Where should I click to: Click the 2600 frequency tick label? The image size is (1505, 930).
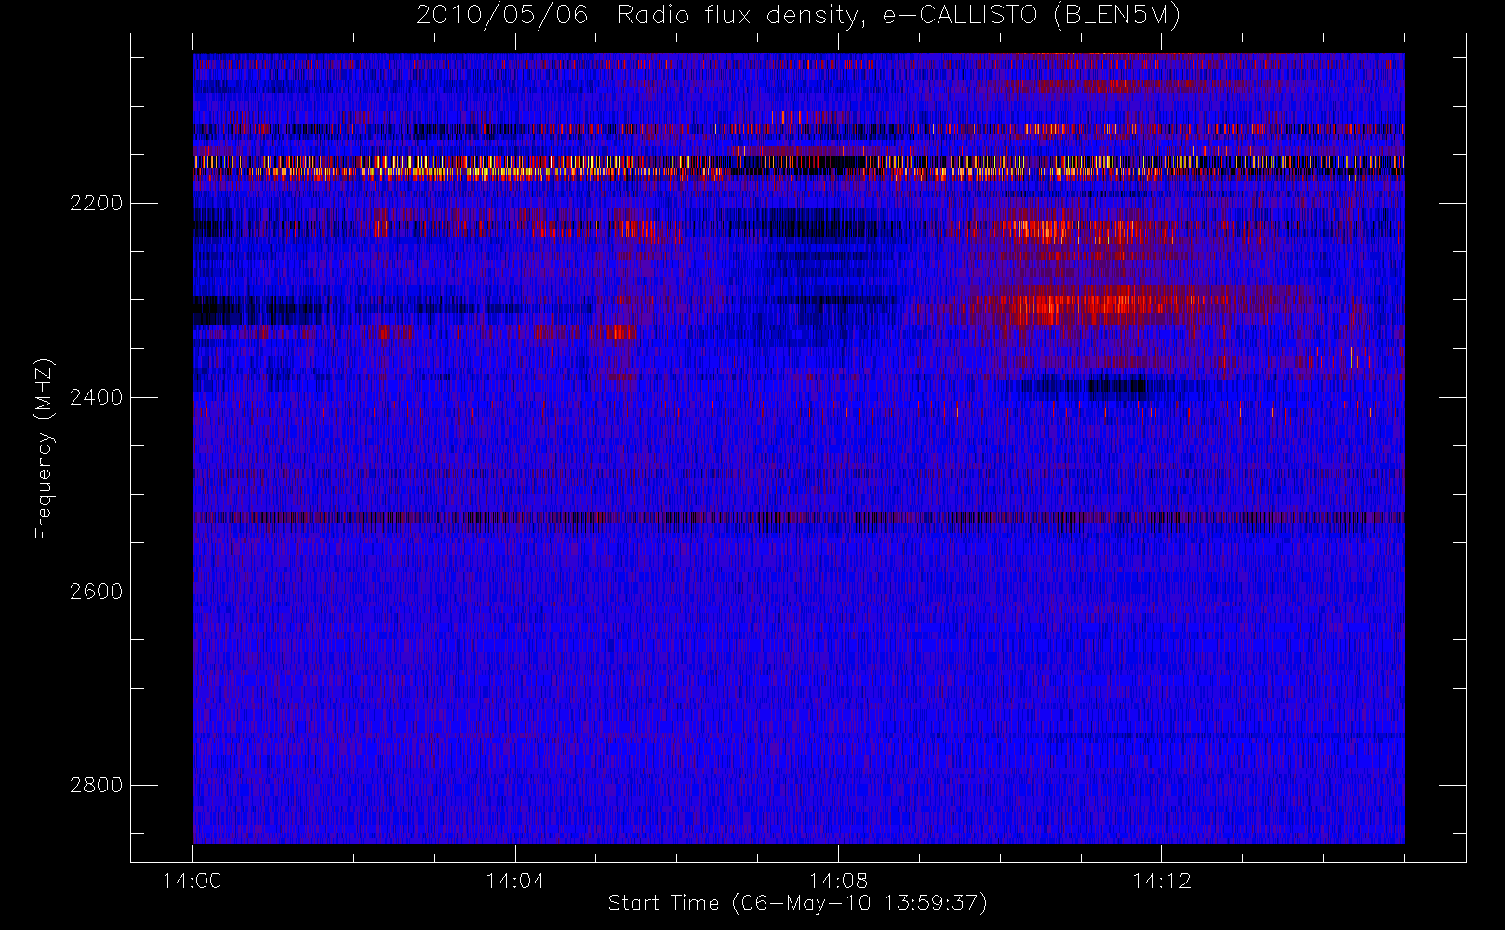[96, 591]
